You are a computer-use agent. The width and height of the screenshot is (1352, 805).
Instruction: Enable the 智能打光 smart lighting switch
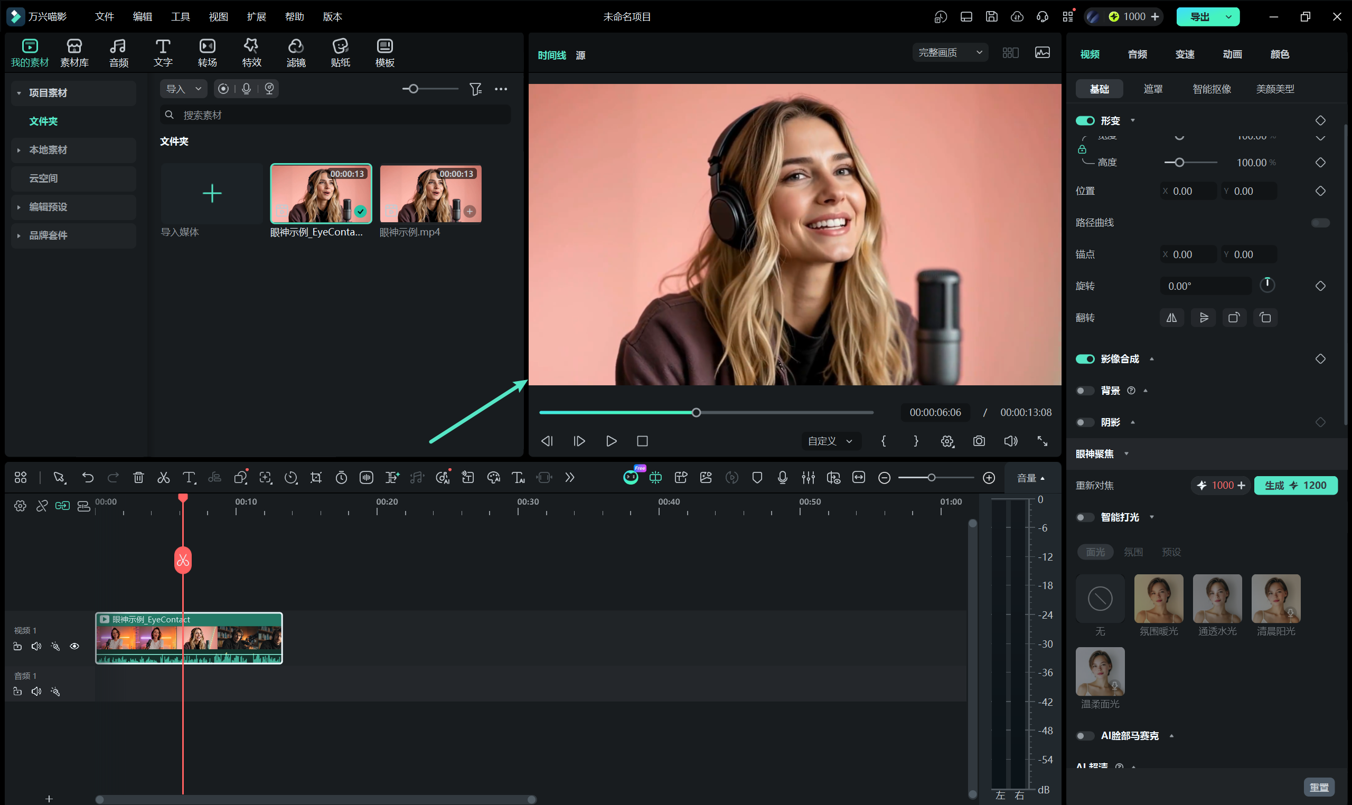point(1086,517)
